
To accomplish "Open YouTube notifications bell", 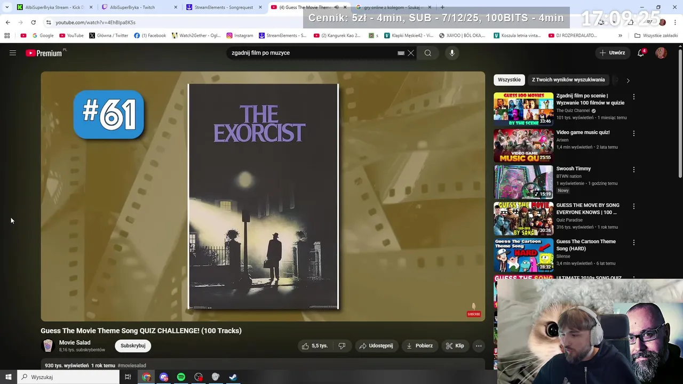I will [641, 53].
